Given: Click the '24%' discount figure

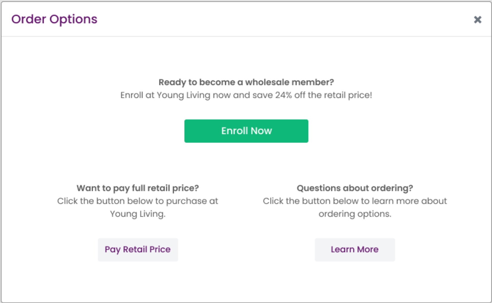Looking at the screenshot, I should coord(283,95).
